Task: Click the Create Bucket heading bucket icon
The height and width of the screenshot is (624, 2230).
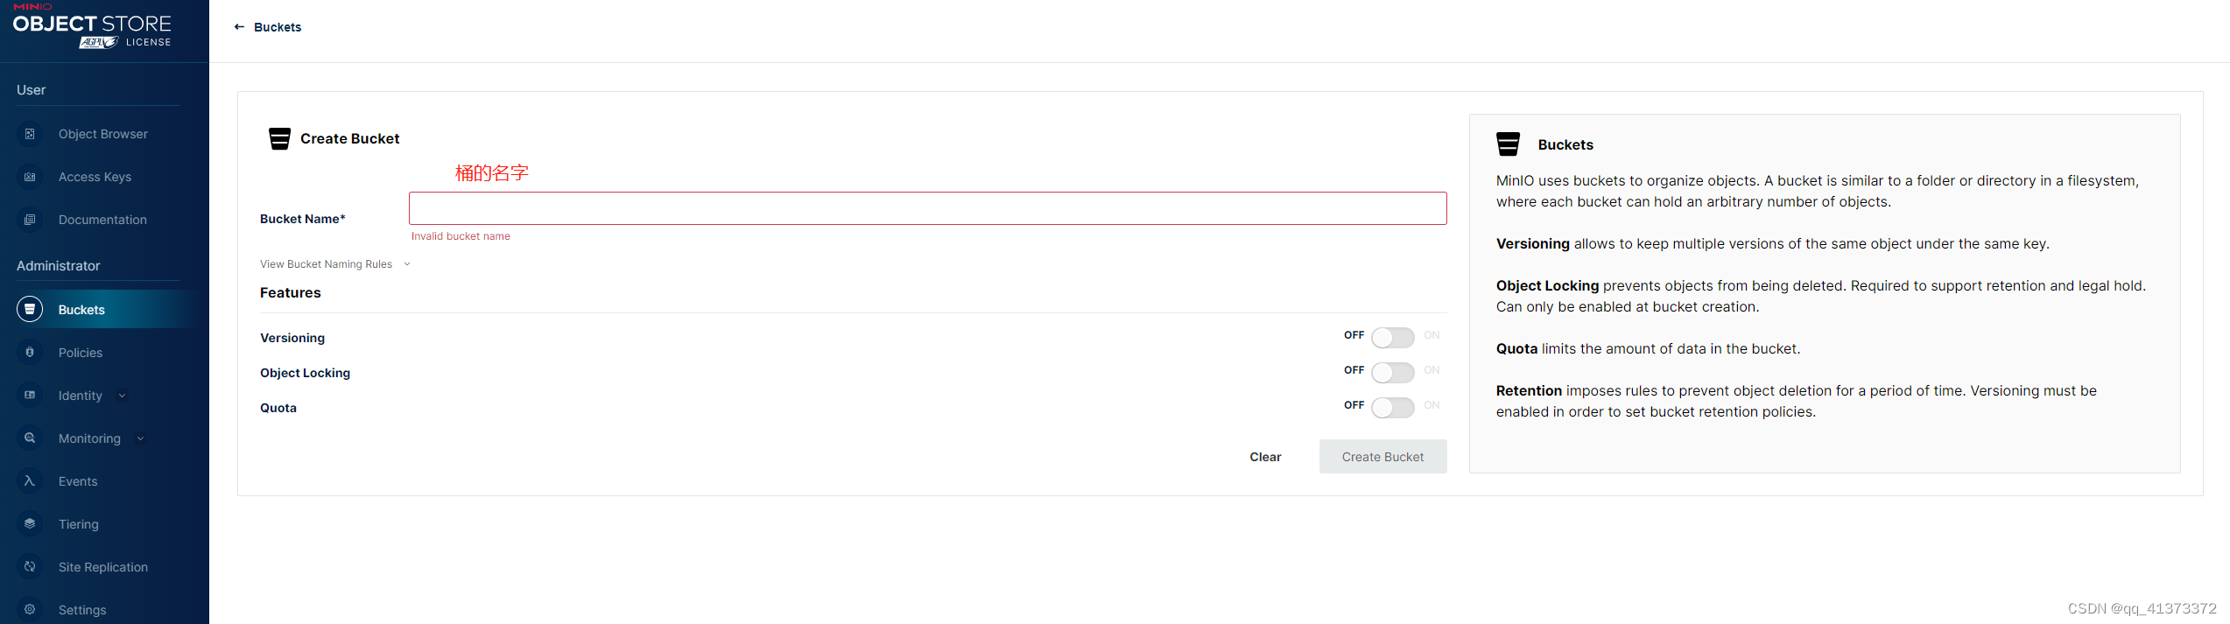Action: point(279,138)
